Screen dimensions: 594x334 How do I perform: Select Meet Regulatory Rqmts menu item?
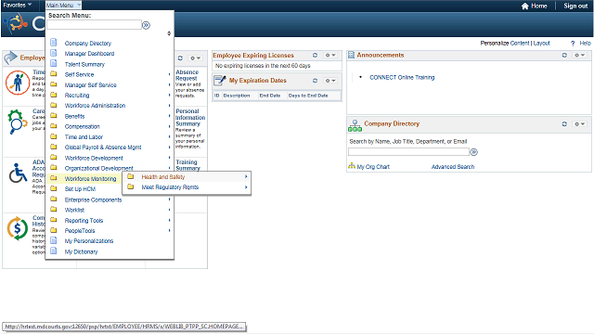[x=170, y=187]
